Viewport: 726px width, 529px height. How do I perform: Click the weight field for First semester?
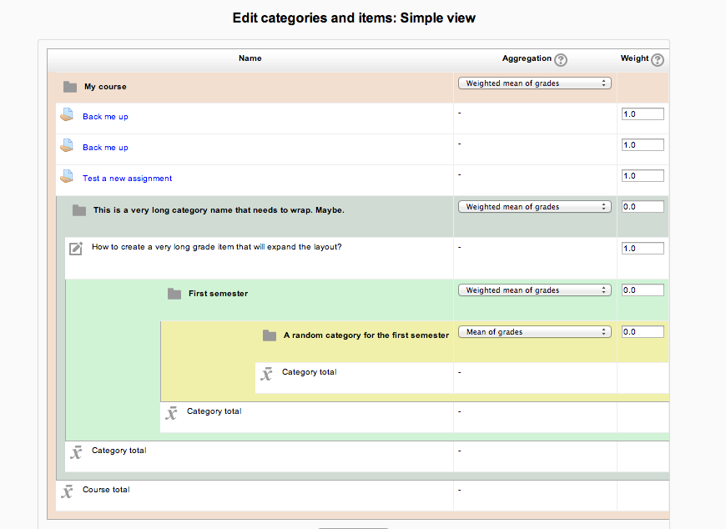coord(643,290)
